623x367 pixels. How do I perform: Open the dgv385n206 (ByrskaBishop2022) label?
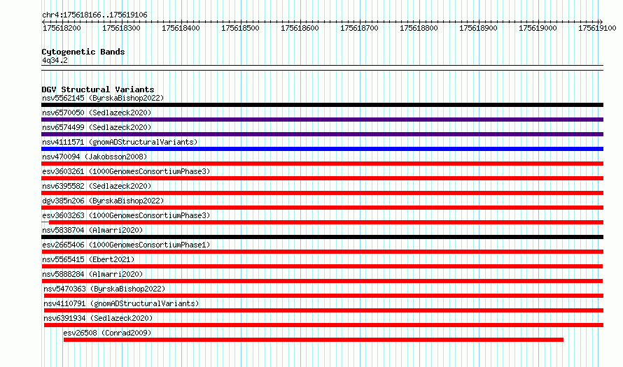point(103,201)
